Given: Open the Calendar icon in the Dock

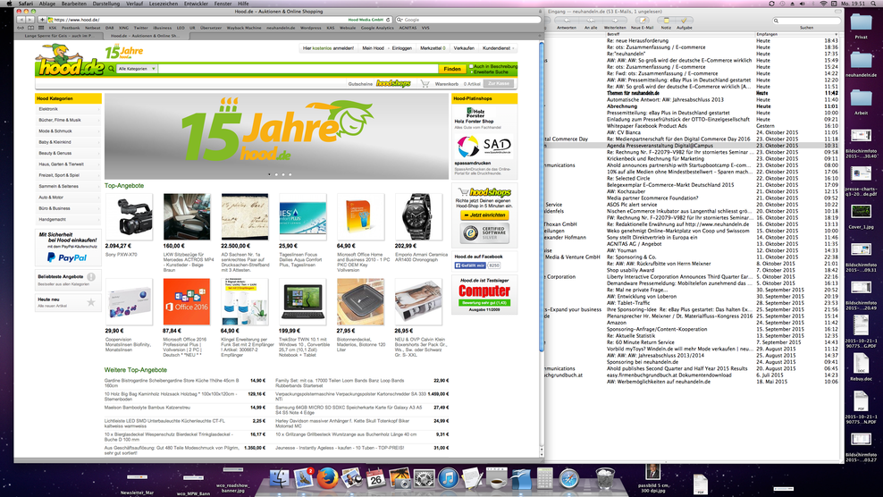Looking at the screenshot, I should coord(375,478).
